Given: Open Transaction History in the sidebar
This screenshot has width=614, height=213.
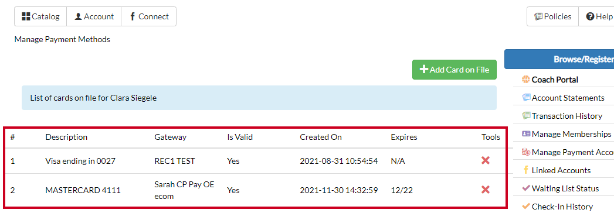Looking at the screenshot, I should (566, 116).
